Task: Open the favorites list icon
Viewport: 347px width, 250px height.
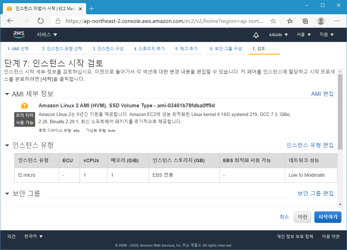Action: pyautogui.click(x=290, y=21)
